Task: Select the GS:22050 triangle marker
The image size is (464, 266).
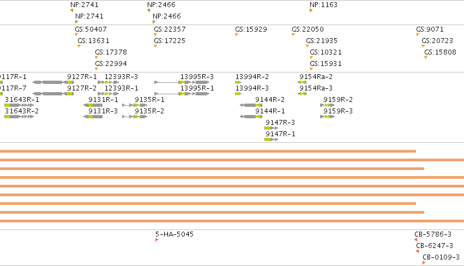Action: coord(293,35)
